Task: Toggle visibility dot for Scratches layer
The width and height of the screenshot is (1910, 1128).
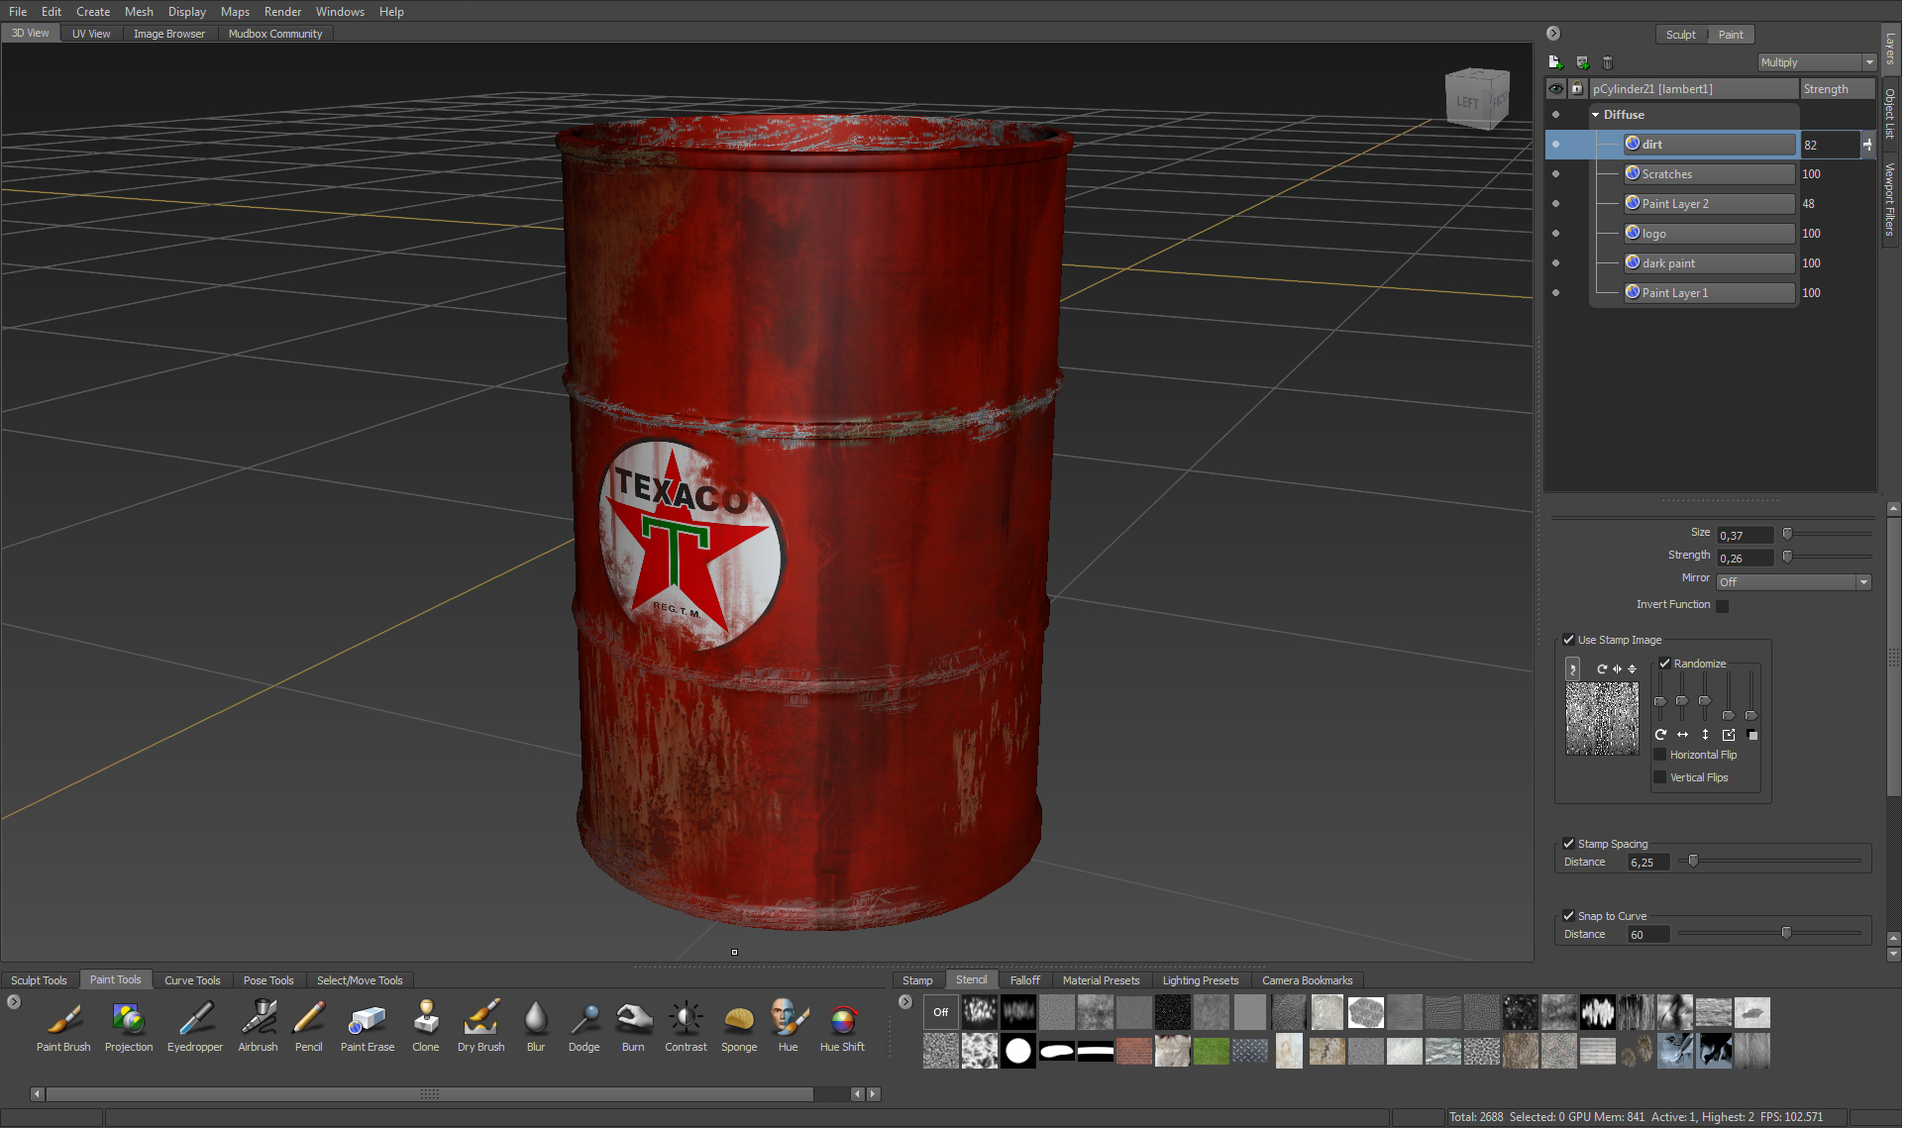Action: [1555, 174]
